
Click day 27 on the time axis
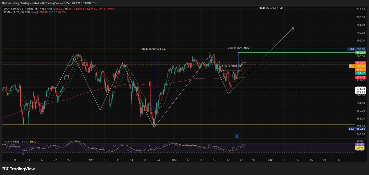click(x=69, y=160)
